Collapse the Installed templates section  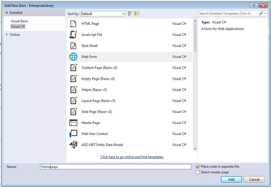tap(7, 12)
